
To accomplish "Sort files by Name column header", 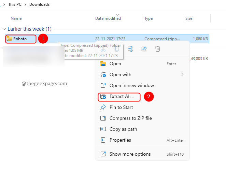I will coord(16,18).
